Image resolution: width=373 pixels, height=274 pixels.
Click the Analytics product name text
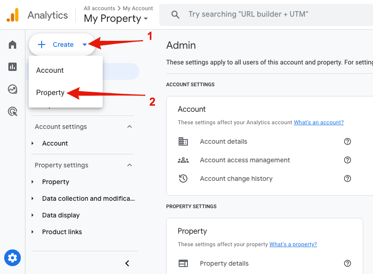48,15
